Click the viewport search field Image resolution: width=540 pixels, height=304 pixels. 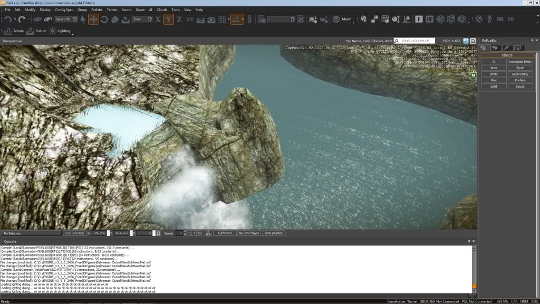click(414, 41)
